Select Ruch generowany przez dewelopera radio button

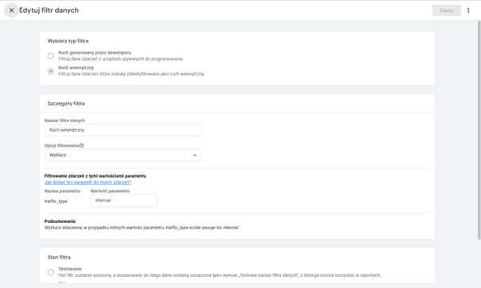[x=51, y=56]
